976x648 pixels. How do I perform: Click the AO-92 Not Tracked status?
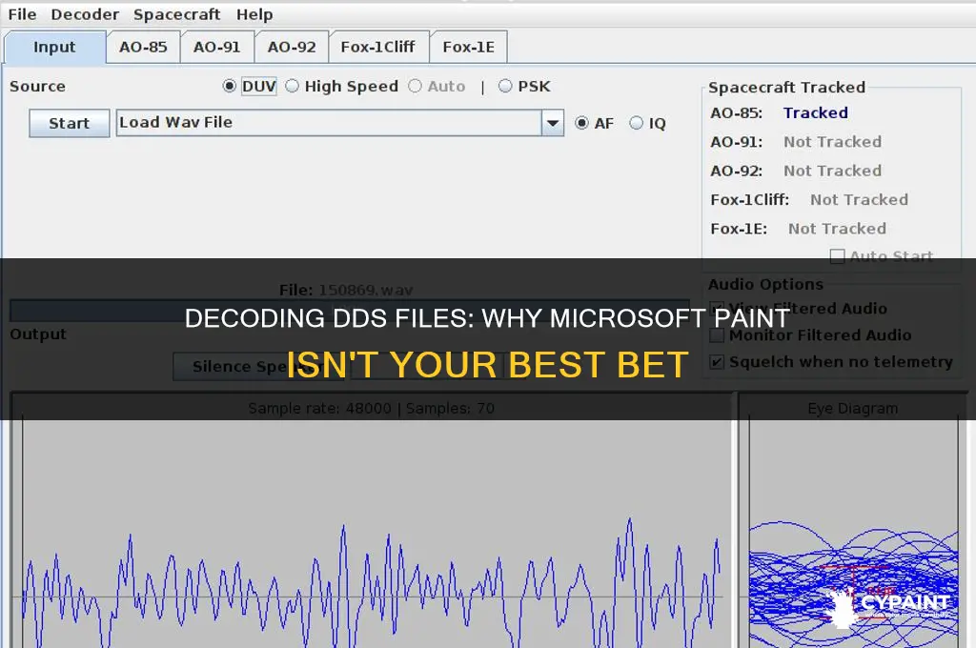[x=832, y=171]
